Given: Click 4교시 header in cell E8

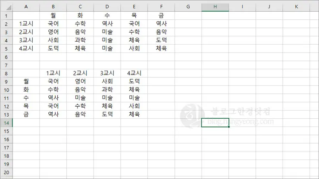Looking at the screenshot, I should click(134, 73).
